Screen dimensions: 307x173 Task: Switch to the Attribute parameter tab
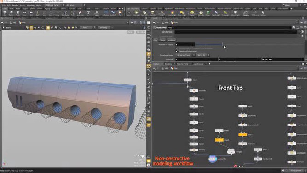click(x=171, y=40)
